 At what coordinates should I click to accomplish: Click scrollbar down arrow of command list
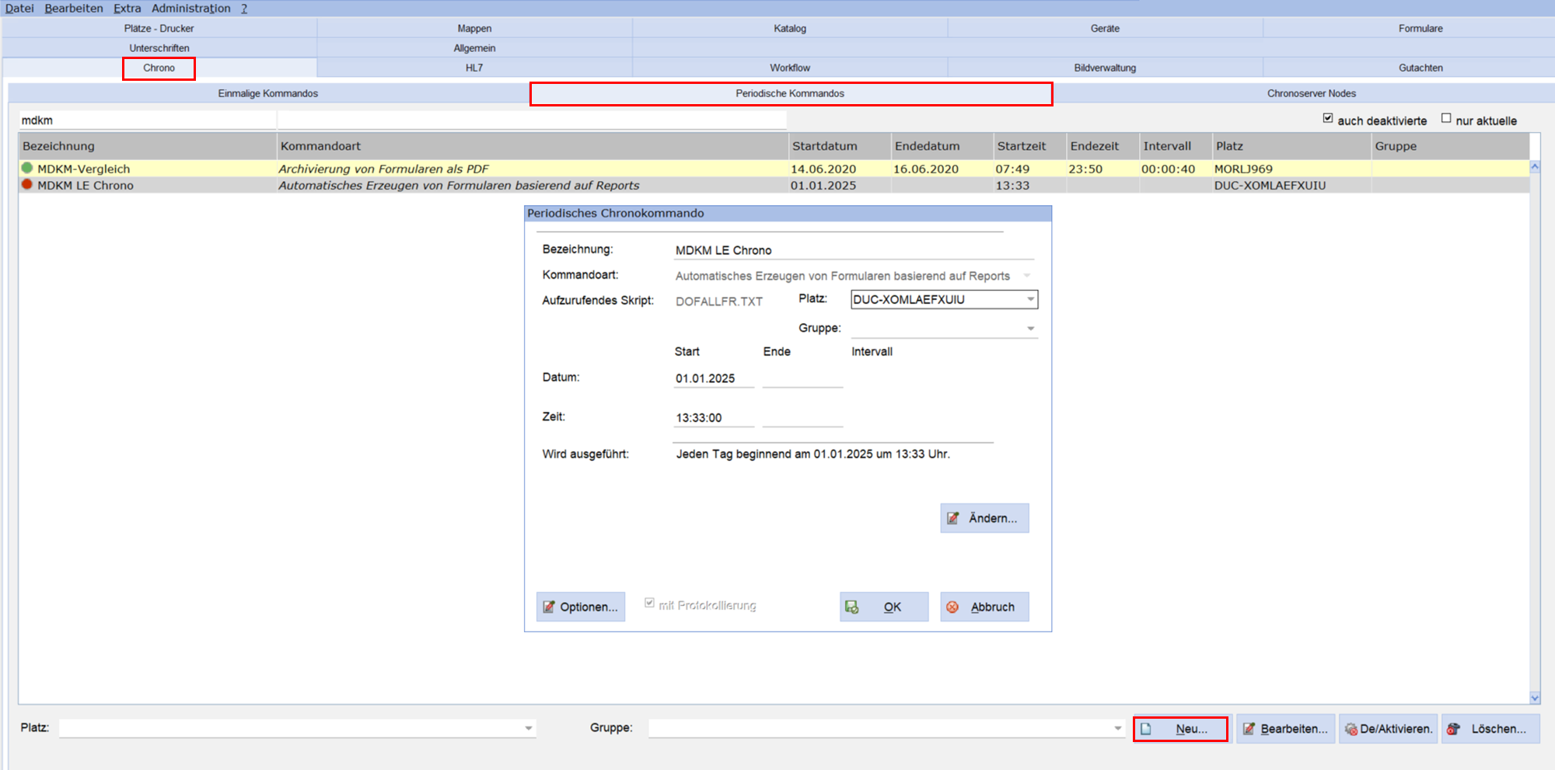(x=1535, y=698)
